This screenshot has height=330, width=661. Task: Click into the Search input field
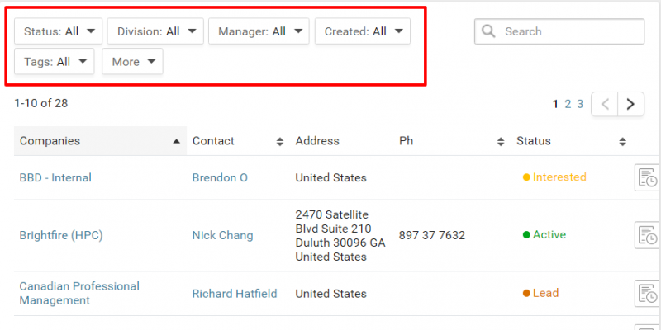[570, 31]
